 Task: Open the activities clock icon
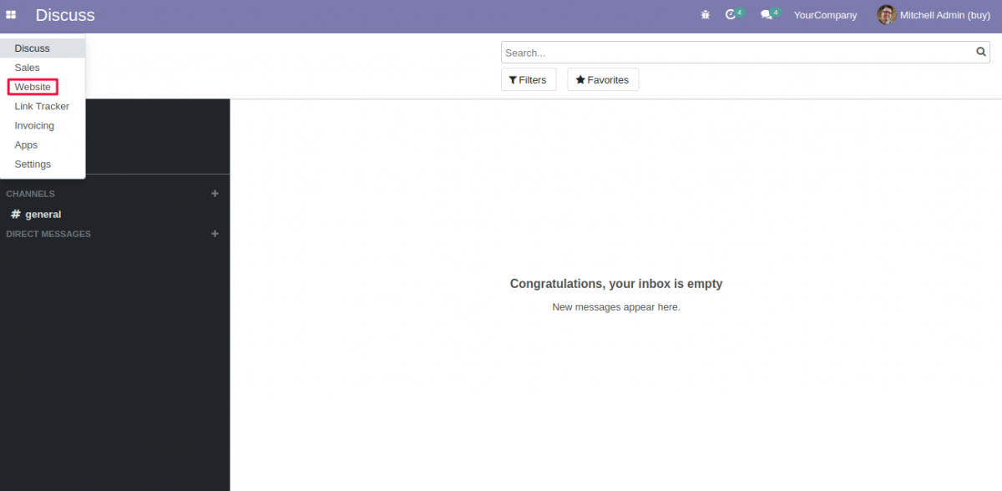pyautogui.click(x=731, y=14)
